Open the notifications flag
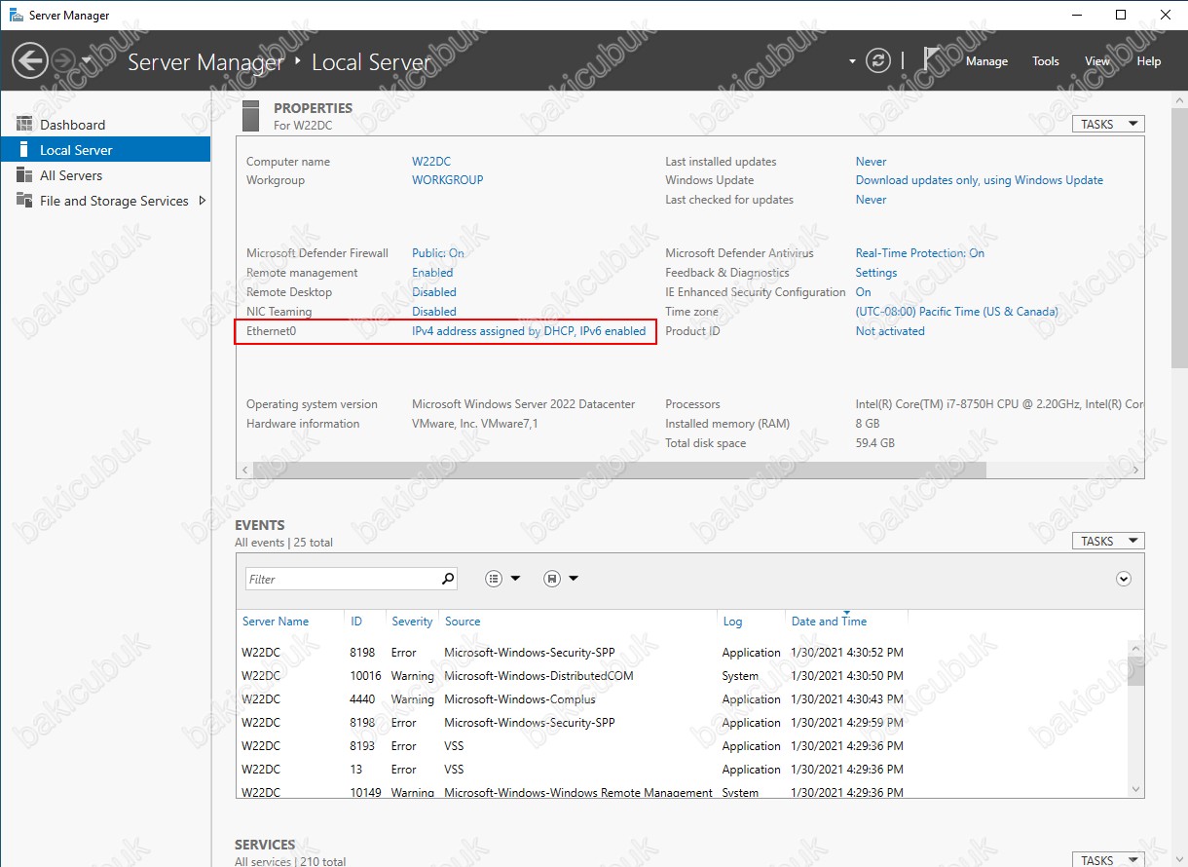Image resolution: width=1188 pixels, height=867 pixels. pyautogui.click(x=933, y=60)
